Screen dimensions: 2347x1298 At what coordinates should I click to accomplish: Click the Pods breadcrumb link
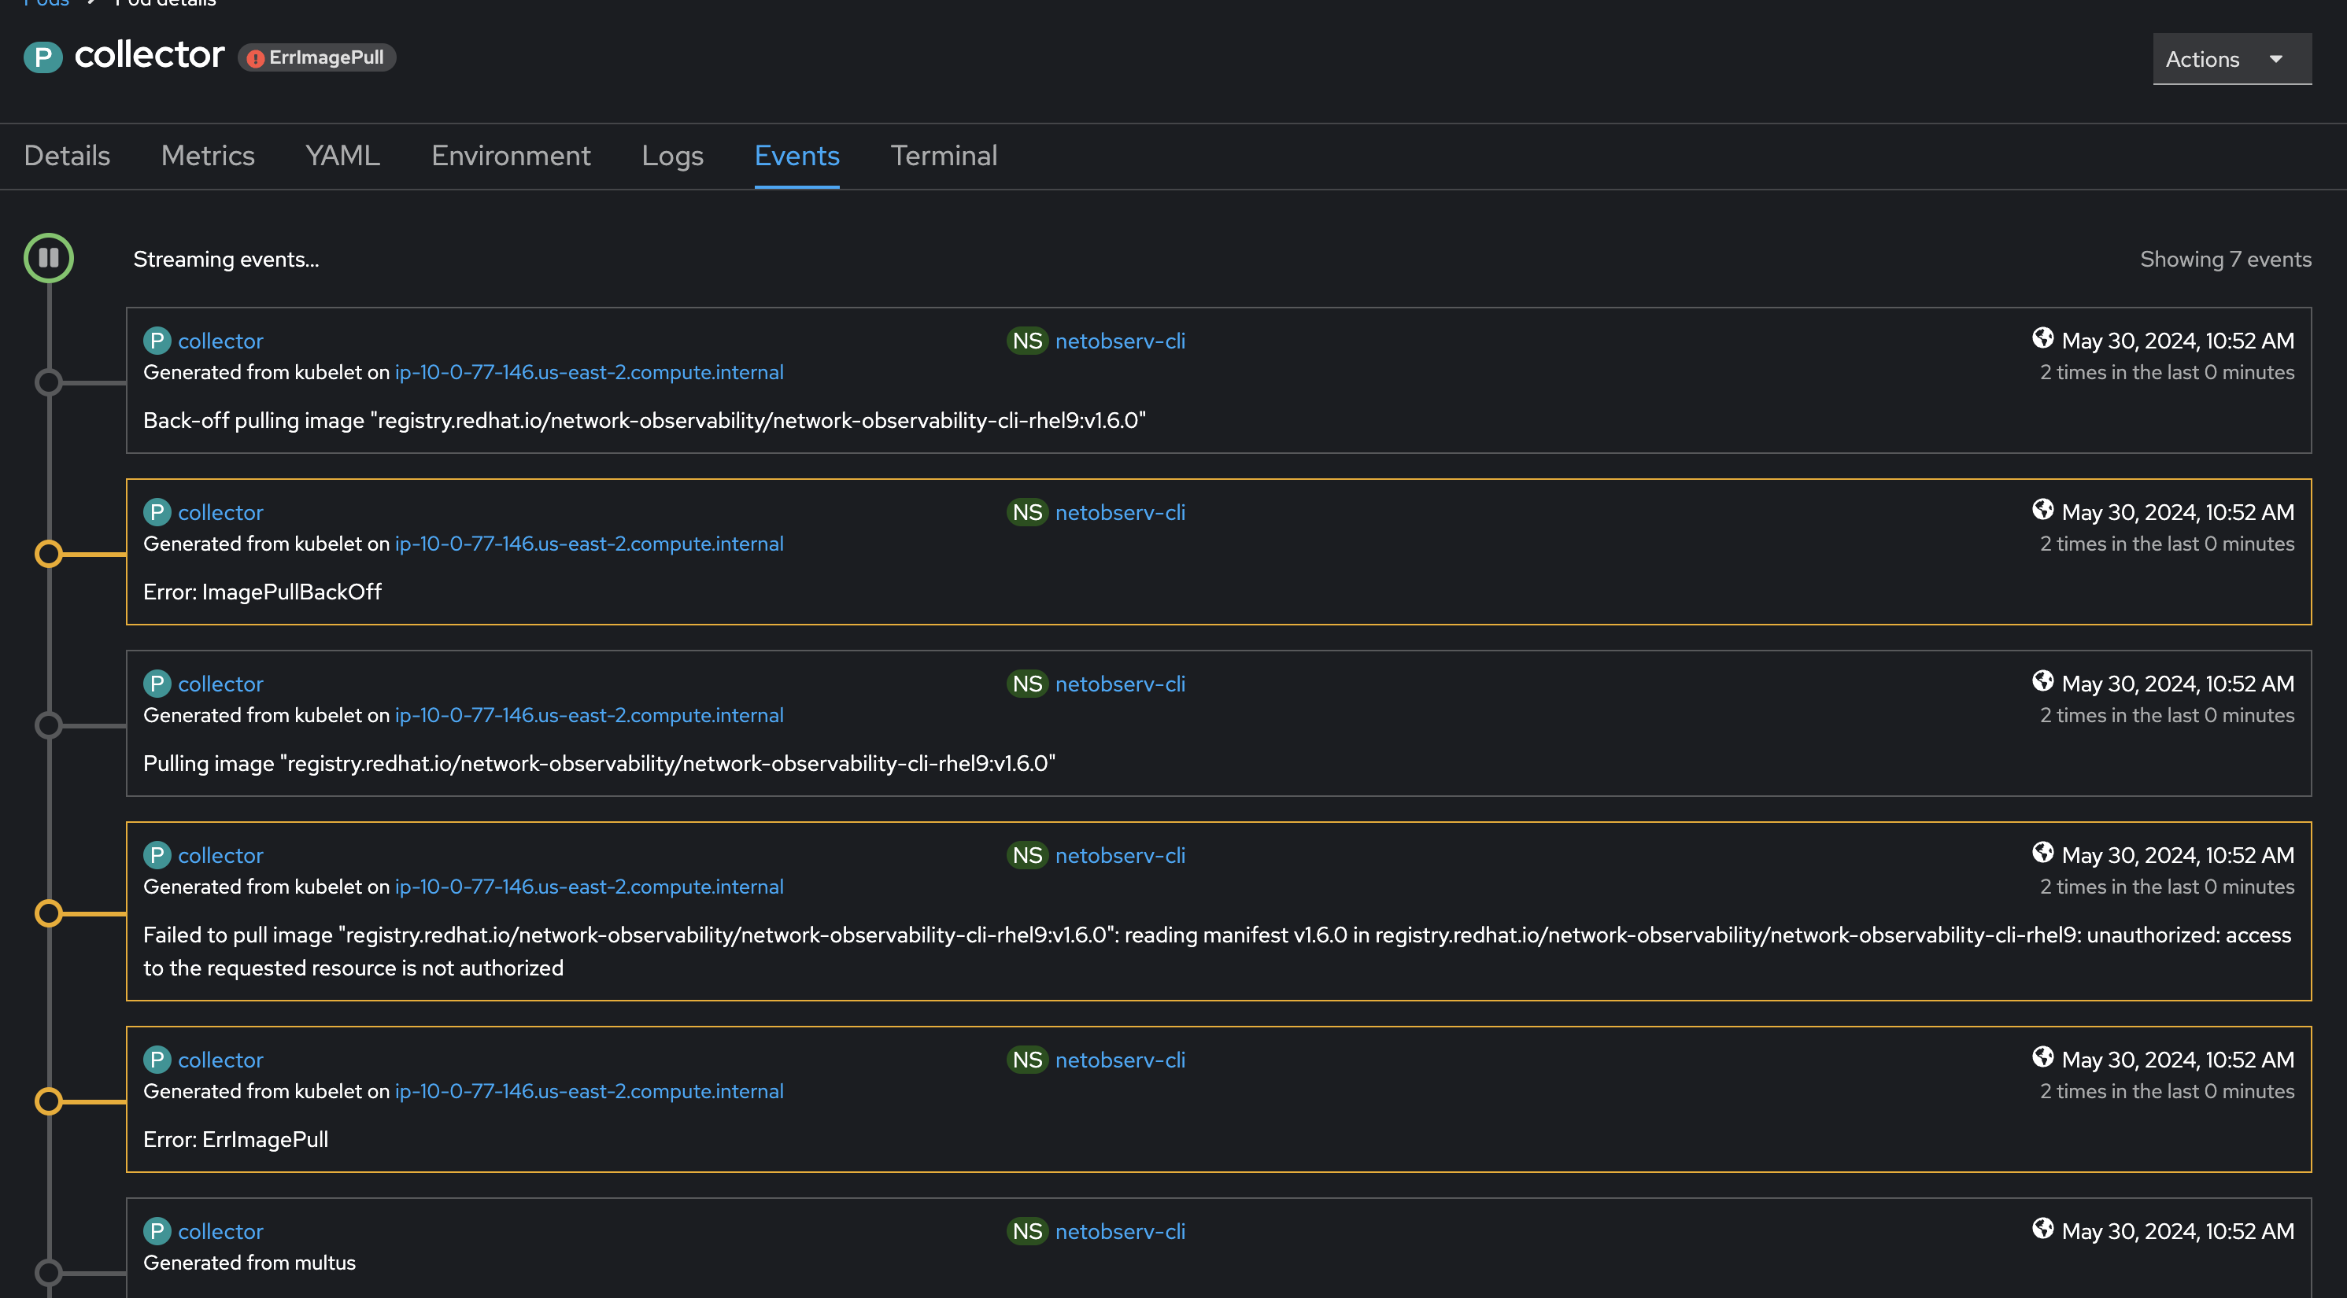(46, 4)
